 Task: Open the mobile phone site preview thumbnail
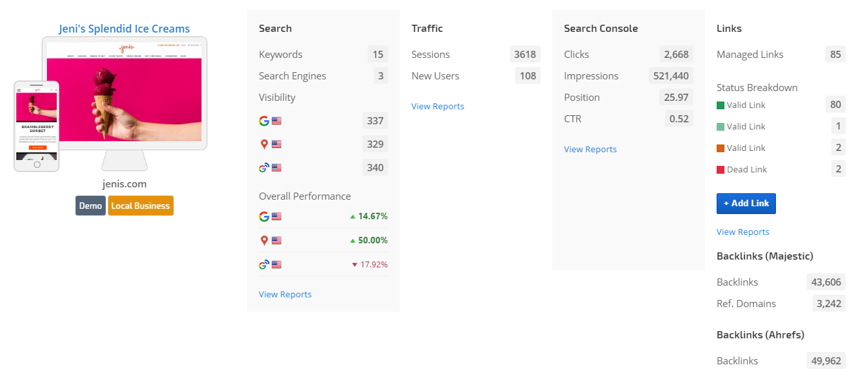pos(37,126)
